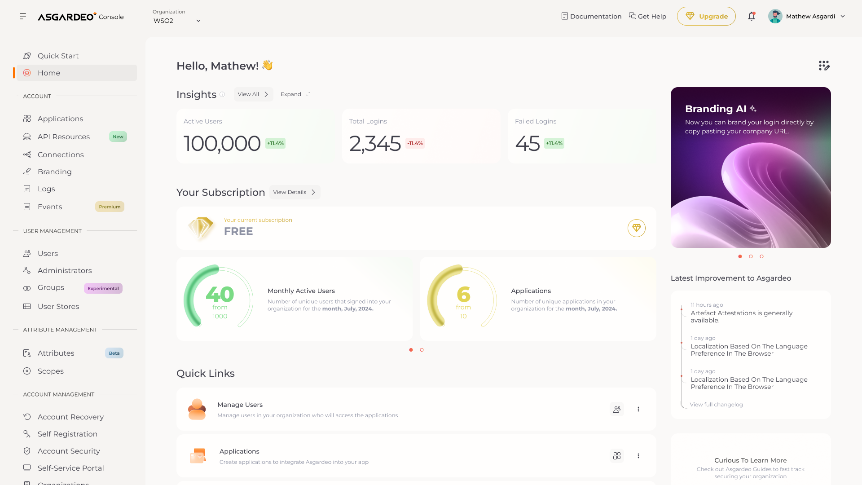Click the Administrators sidebar icon
The width and height of the screenshot is (862, 485).
tap(27, 271)
